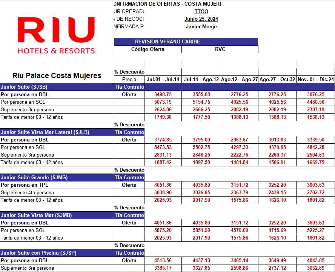
Task: Click the price 5073.19
Action: [x=163, y=102]
